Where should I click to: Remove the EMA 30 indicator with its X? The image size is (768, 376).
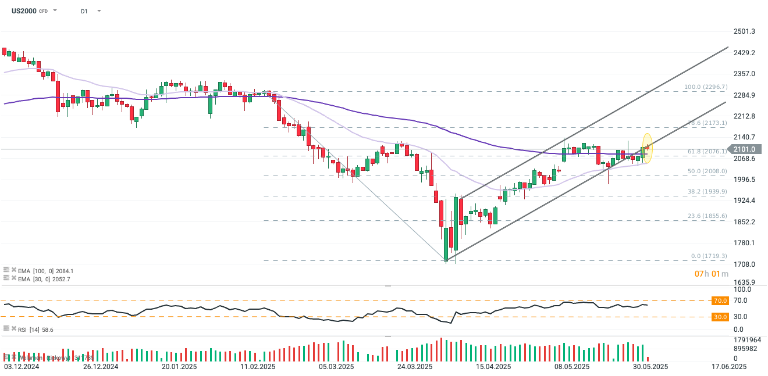pyautogui.click(x=14, y=278)
